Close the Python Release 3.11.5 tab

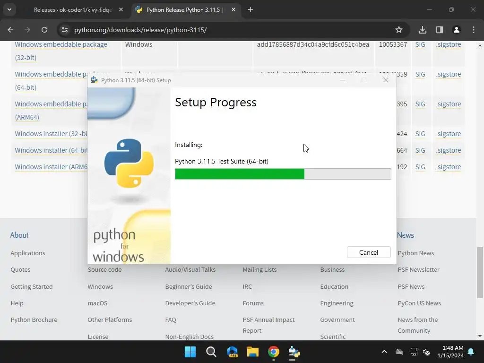[233, 10]
